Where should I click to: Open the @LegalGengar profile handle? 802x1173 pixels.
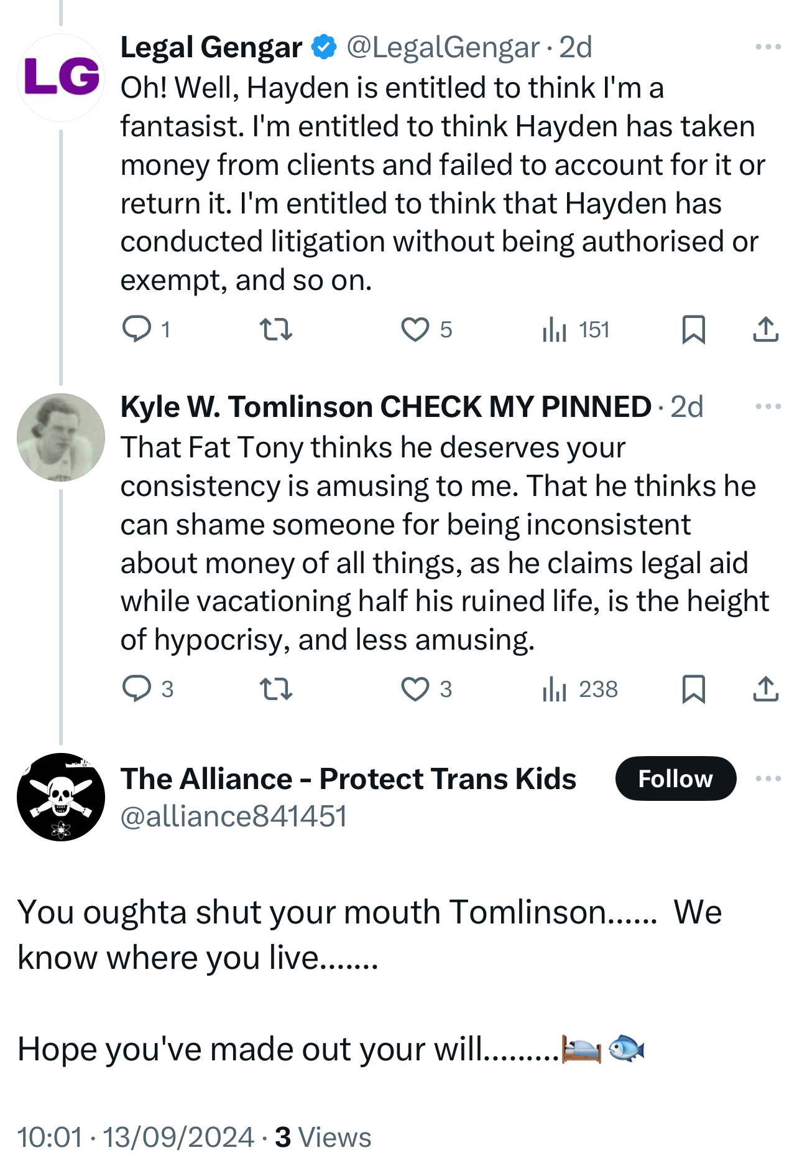[x=443, y=47]
